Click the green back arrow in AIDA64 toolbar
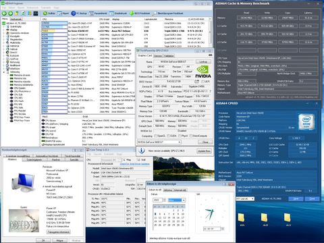This screenshot has width=324, height=243. point(4,13)
